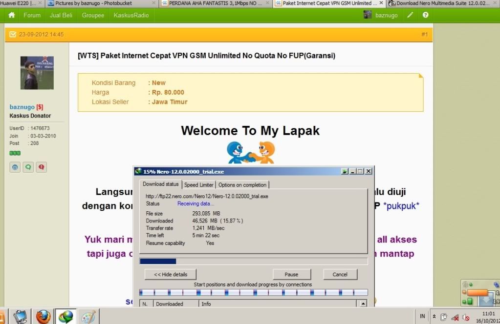Open the pencil edit icon in Kaskus navbar
The width and height of the screenshot is (500, 324).
410,15
